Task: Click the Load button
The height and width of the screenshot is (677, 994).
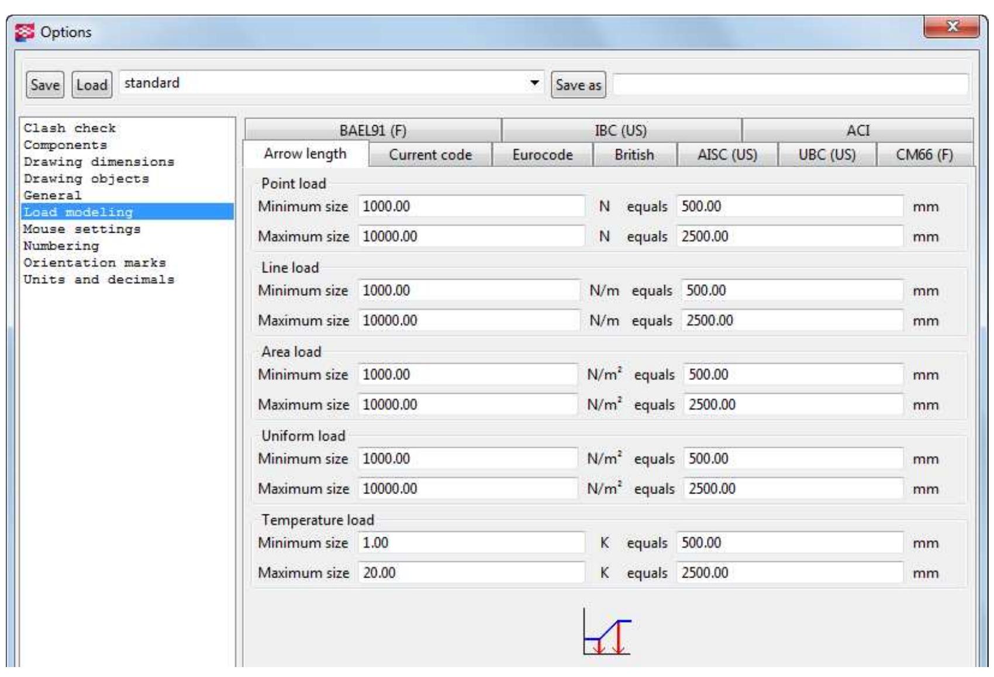Action: [x=90, y=84]
